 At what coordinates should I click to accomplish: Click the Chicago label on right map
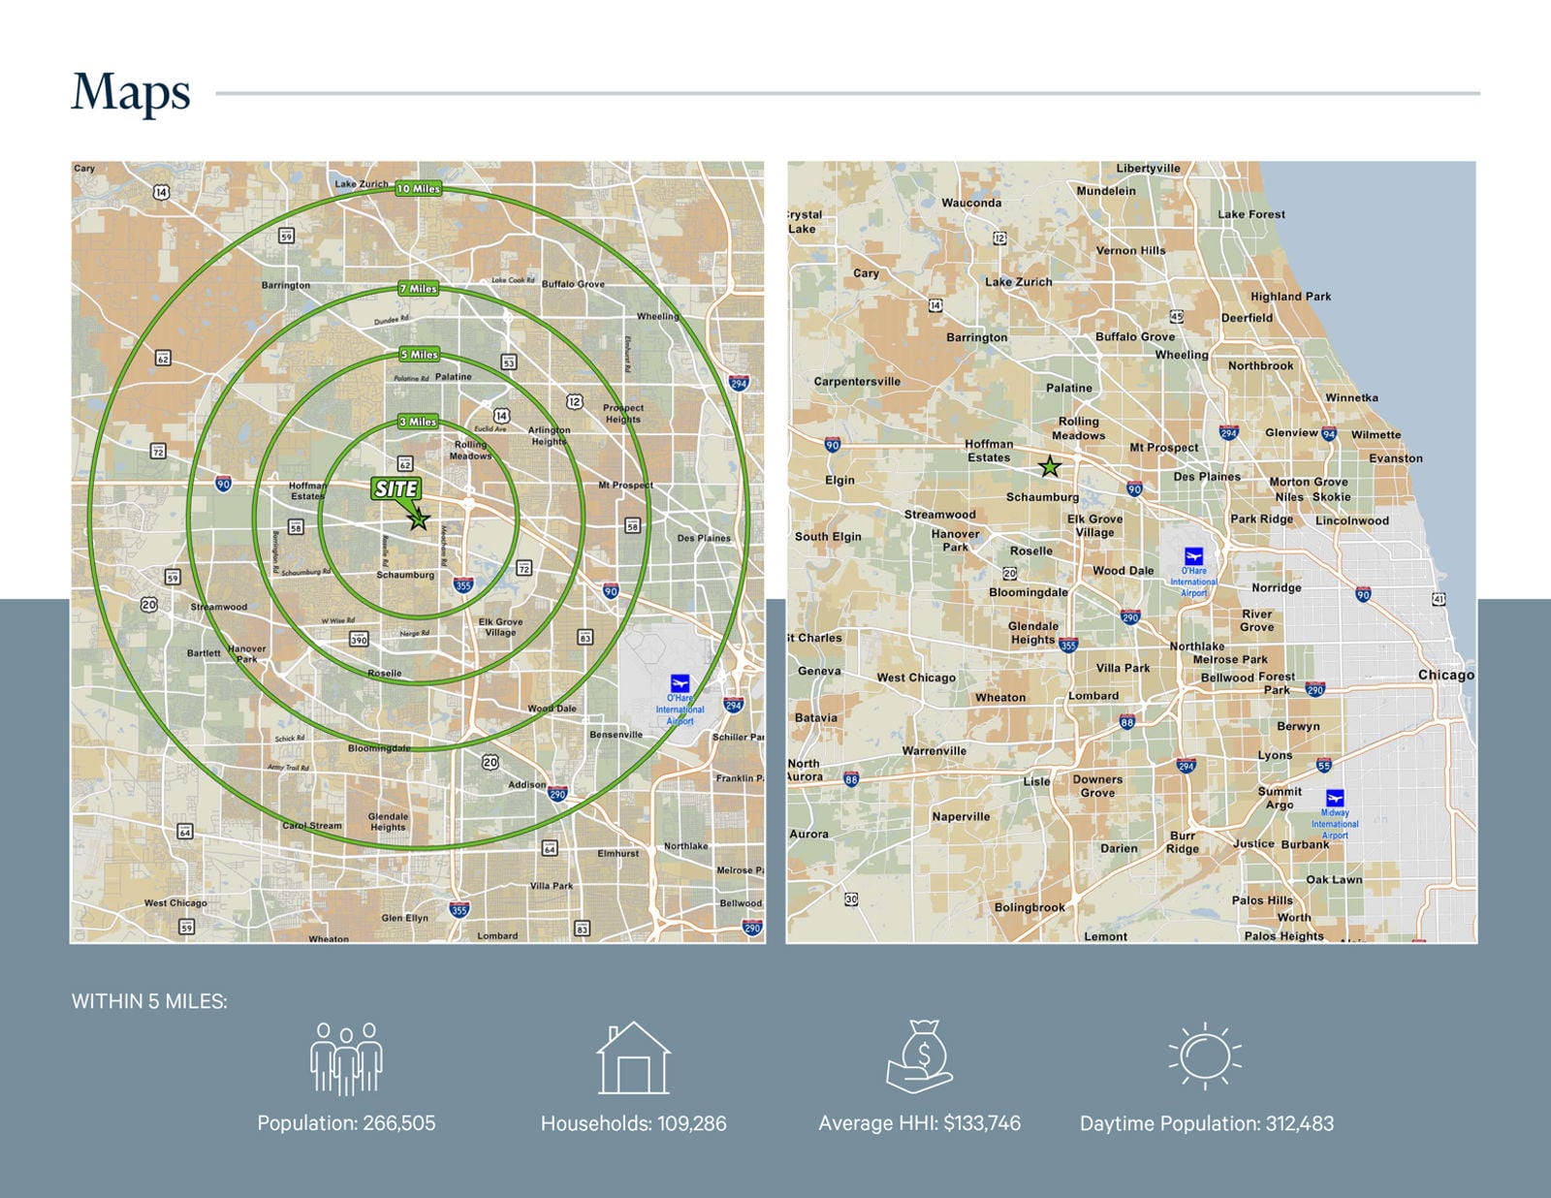click(1445, 675)
